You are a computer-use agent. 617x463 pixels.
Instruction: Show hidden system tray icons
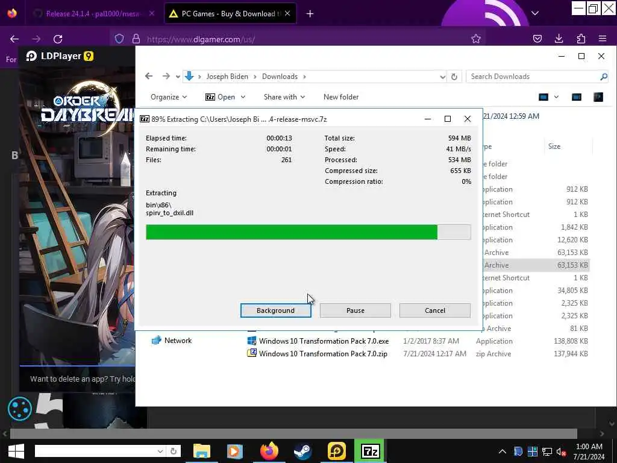[x=503, y=452]
